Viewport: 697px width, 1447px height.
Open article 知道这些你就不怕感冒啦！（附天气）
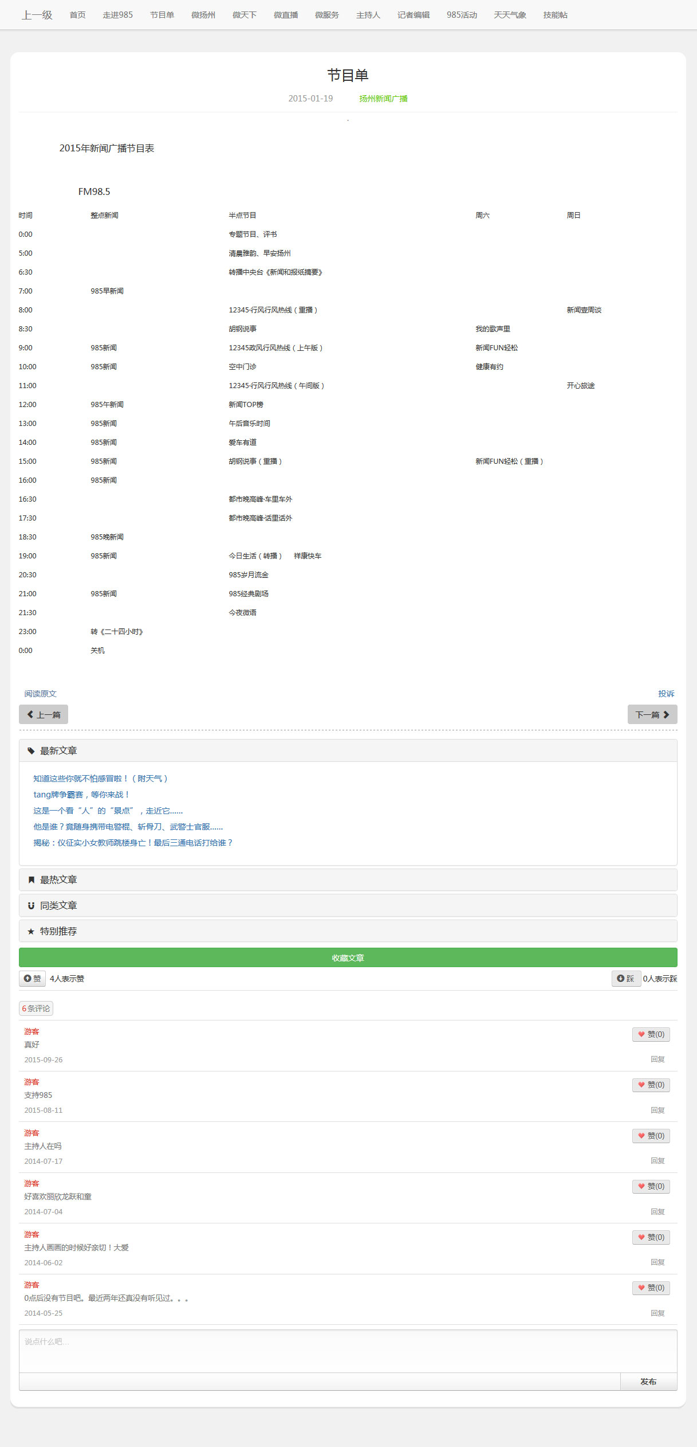click(x=101, y=779)
